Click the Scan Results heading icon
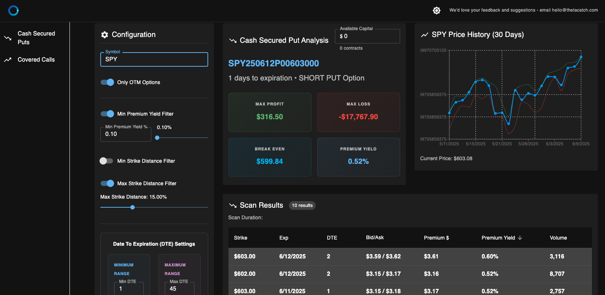605x295 pixels. [x=233, y=205]
